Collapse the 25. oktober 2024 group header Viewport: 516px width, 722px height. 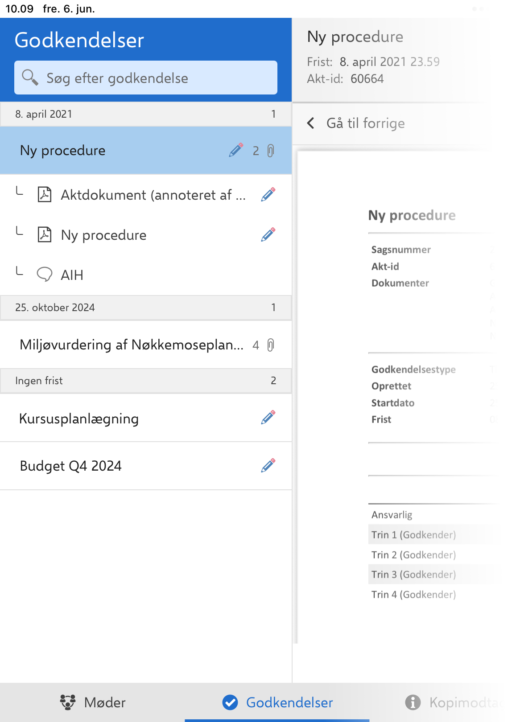[146, 308]
